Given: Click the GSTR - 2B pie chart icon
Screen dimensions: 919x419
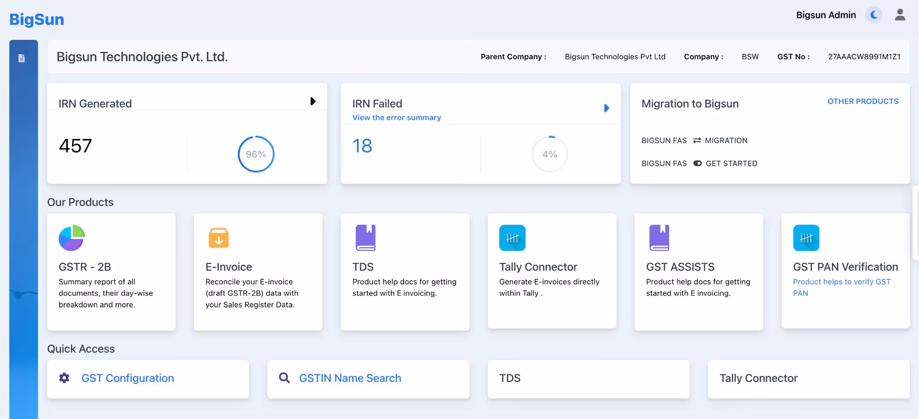Looking at the screenshot, I should click(72, 238).
